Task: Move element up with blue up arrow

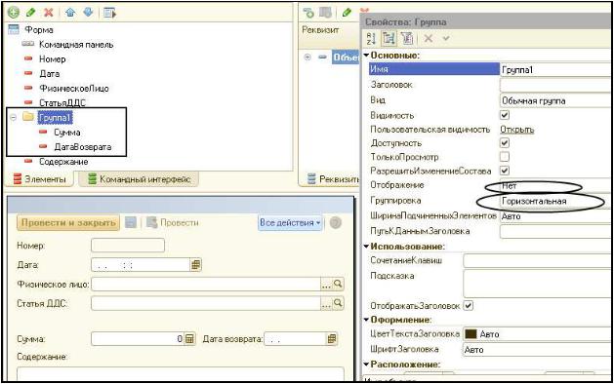Action: pyautogui.click(x=70, y=13)
